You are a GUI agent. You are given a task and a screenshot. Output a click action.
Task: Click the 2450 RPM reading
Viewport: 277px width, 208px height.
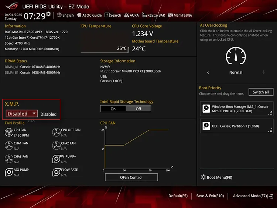click(21, 135)
